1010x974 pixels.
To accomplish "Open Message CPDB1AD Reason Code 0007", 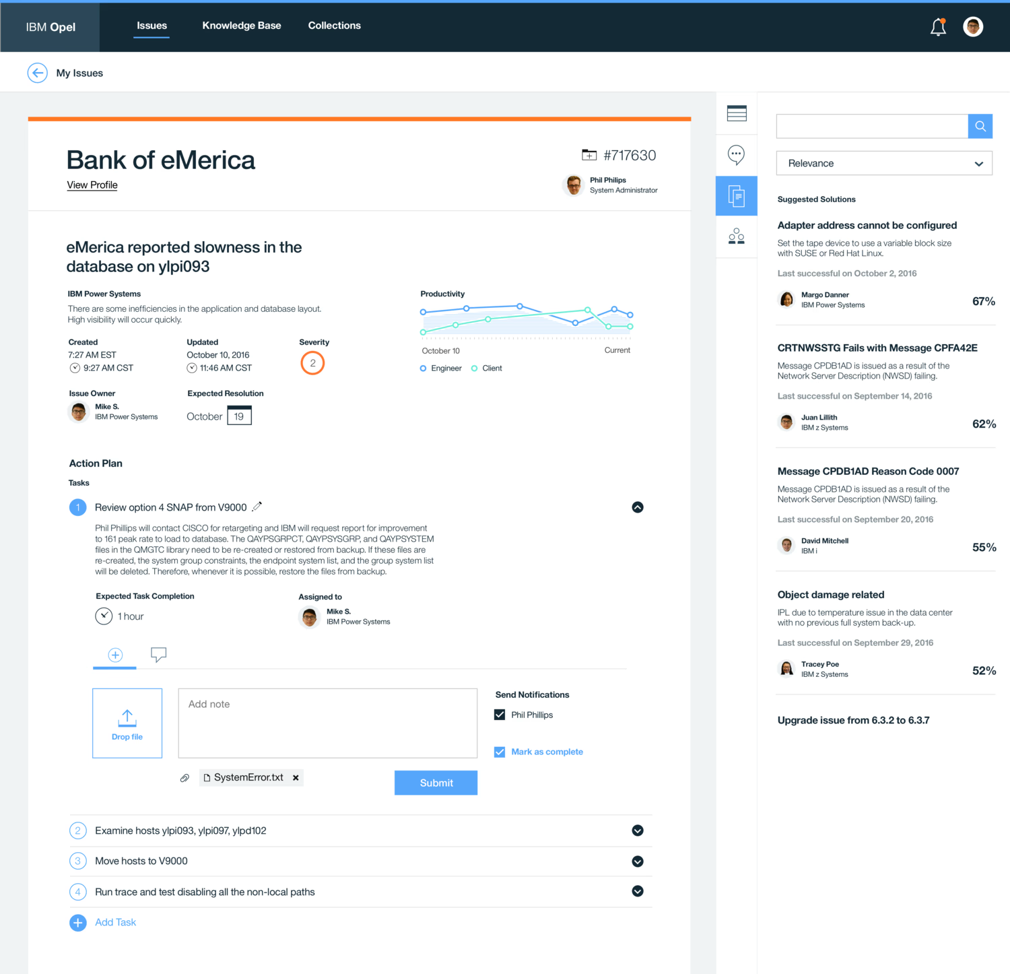I will pos(868,471).
